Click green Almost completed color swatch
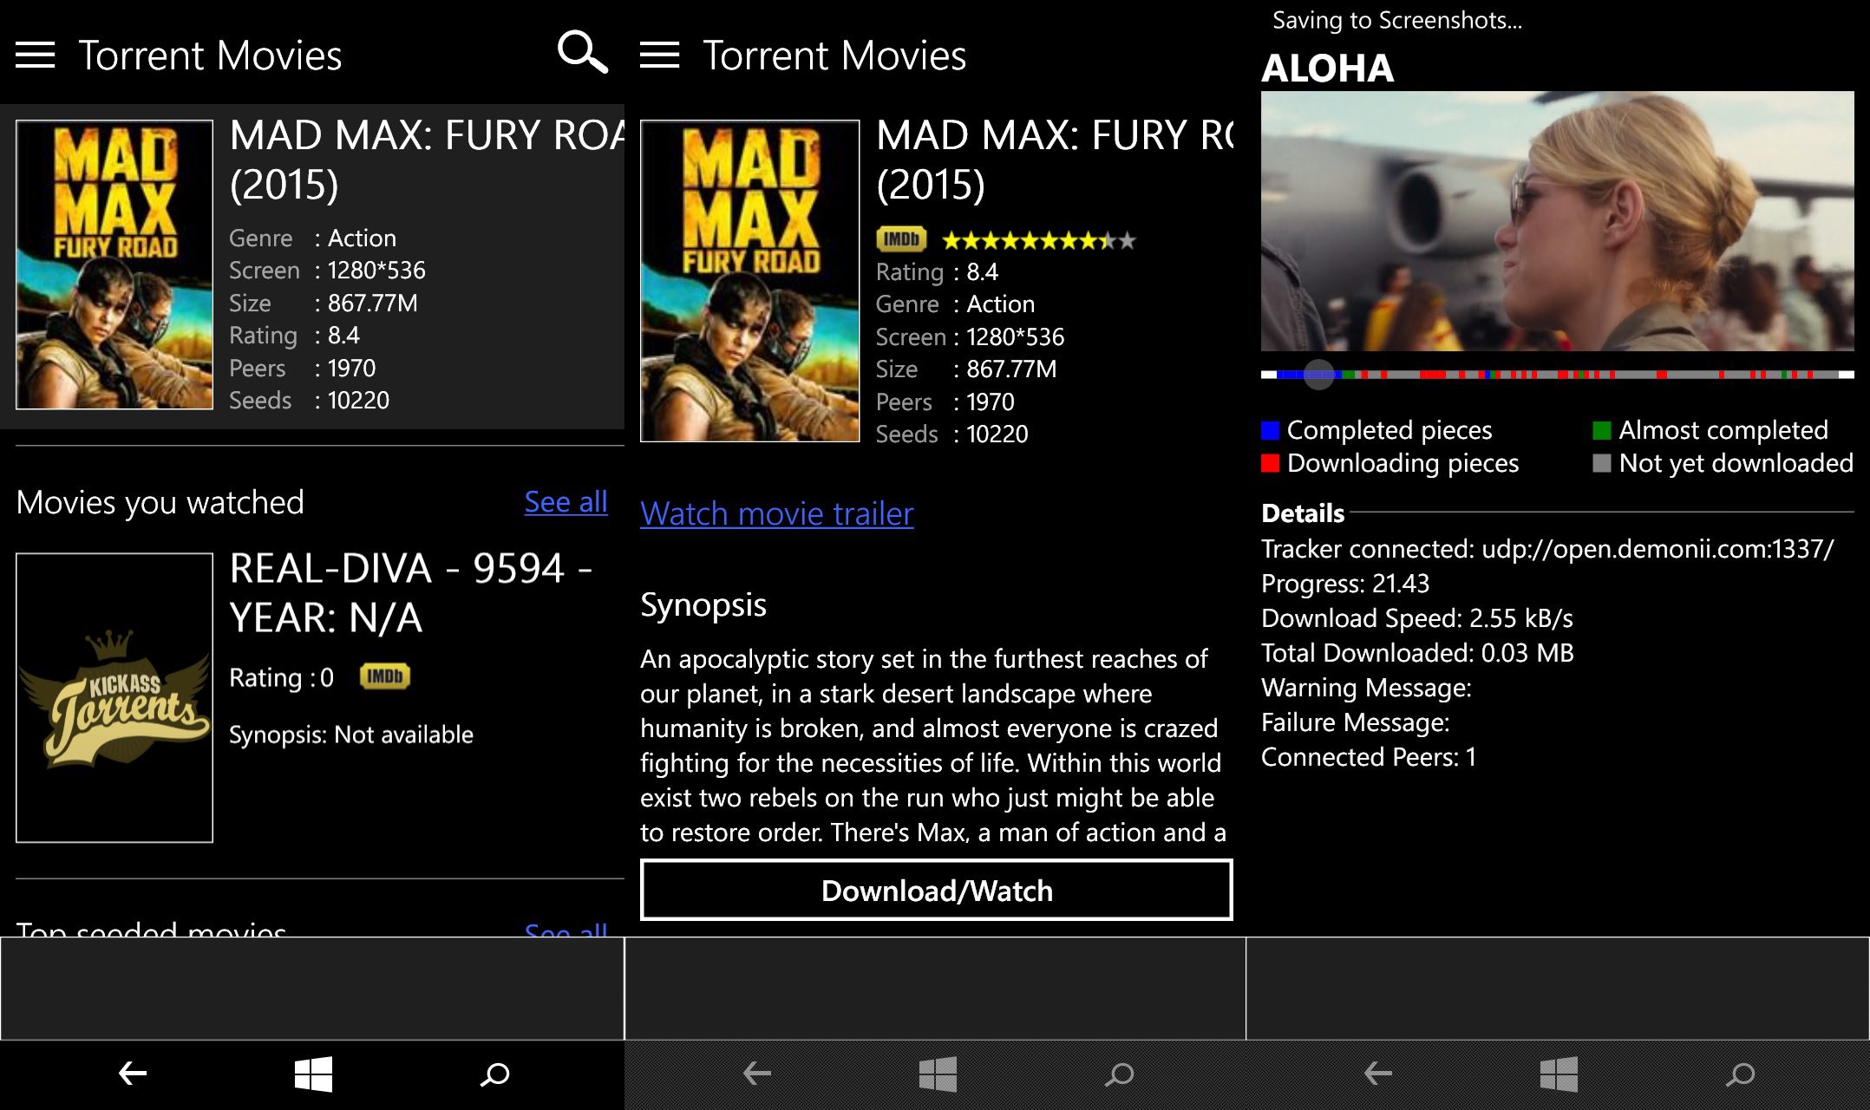 pyautogui.click(x=1601, y=430)
